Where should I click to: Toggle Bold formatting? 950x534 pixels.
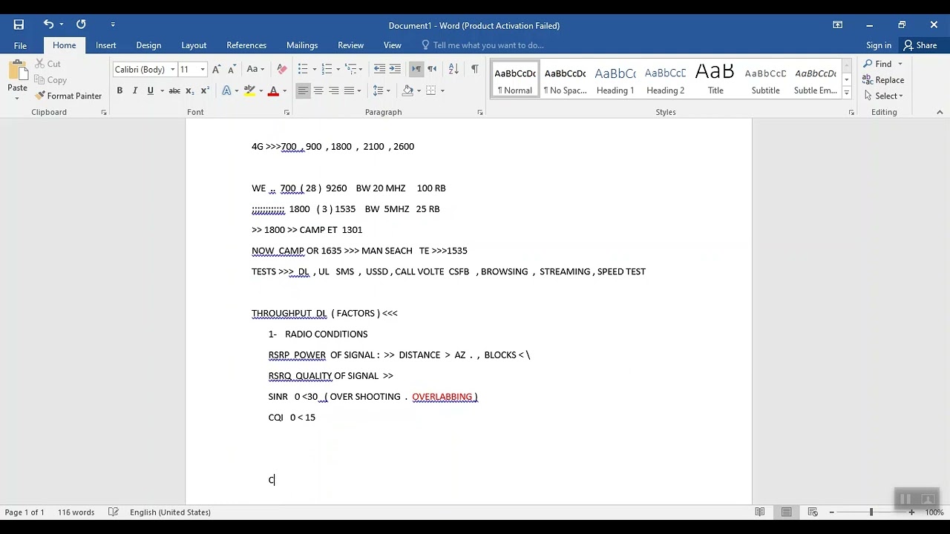click(x=119, y=90)
